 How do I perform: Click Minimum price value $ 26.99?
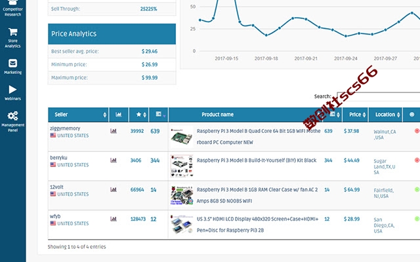(150, 64)
